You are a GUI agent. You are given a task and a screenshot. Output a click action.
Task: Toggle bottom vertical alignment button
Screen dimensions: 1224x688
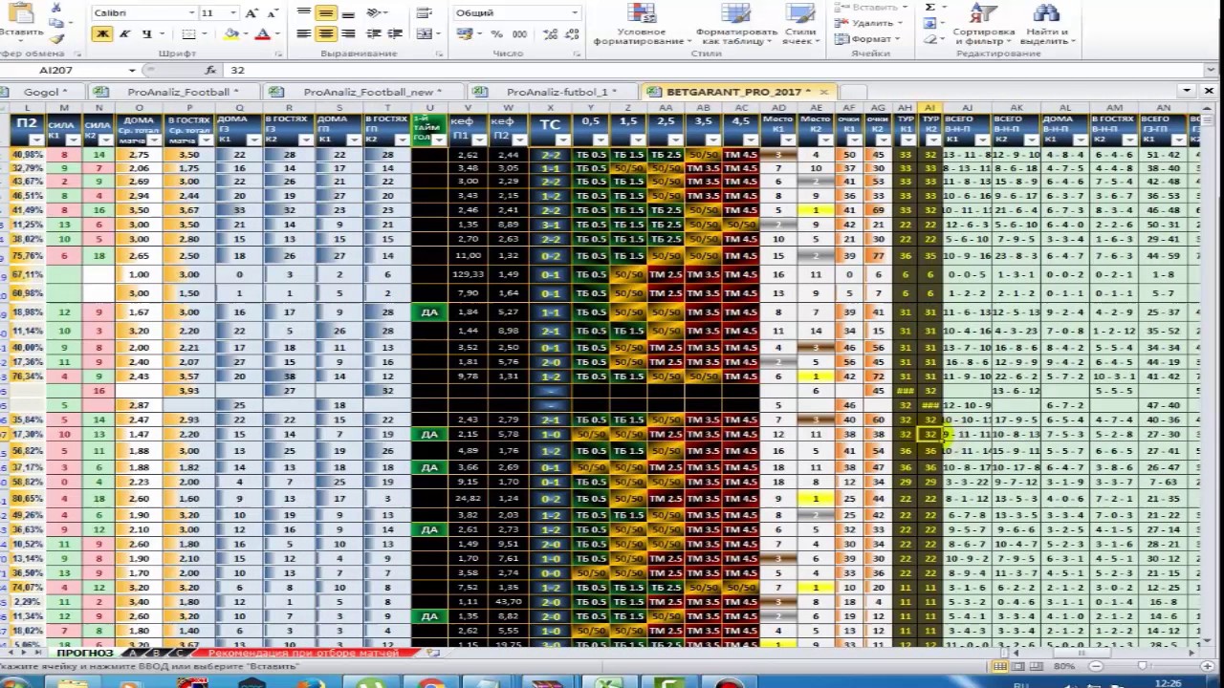tap(348, 13)
